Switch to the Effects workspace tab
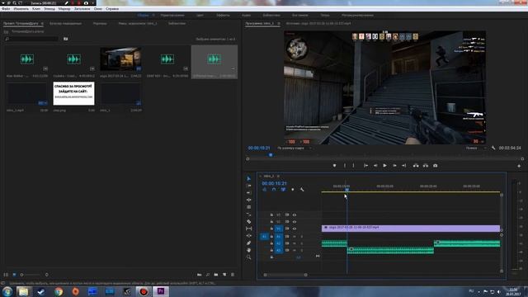528x297 pixels. coord(223,16)
